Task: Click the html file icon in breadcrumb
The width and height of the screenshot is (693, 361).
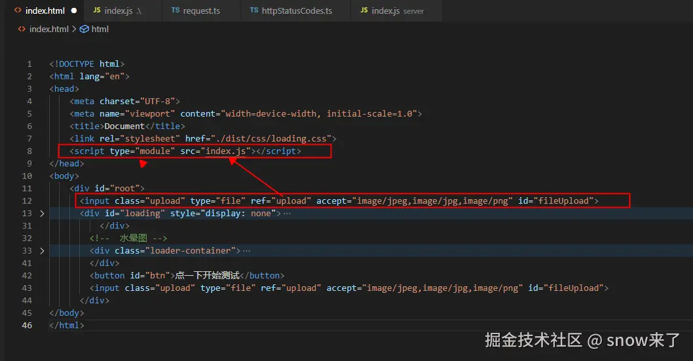Action: [22, 29]
